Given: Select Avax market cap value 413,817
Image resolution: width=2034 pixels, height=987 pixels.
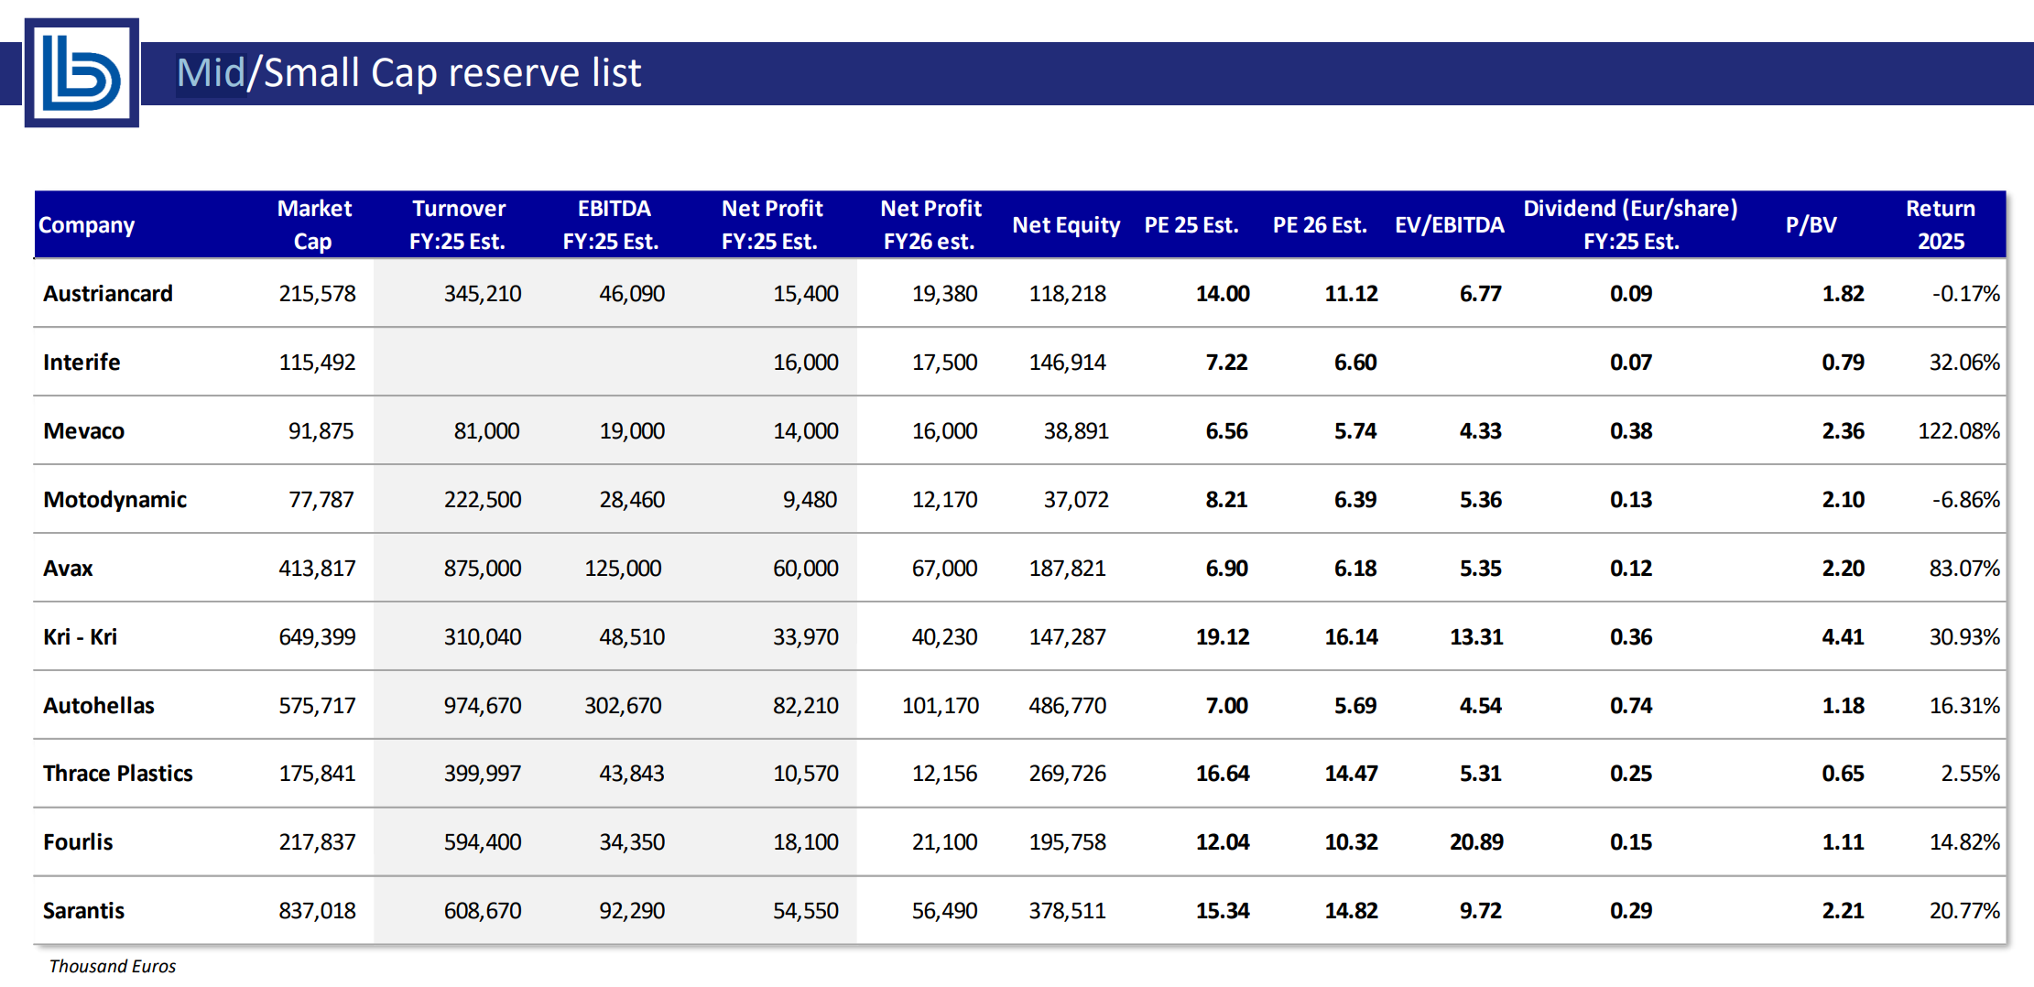Looking at the screenshot, I should tap(317, 569).
